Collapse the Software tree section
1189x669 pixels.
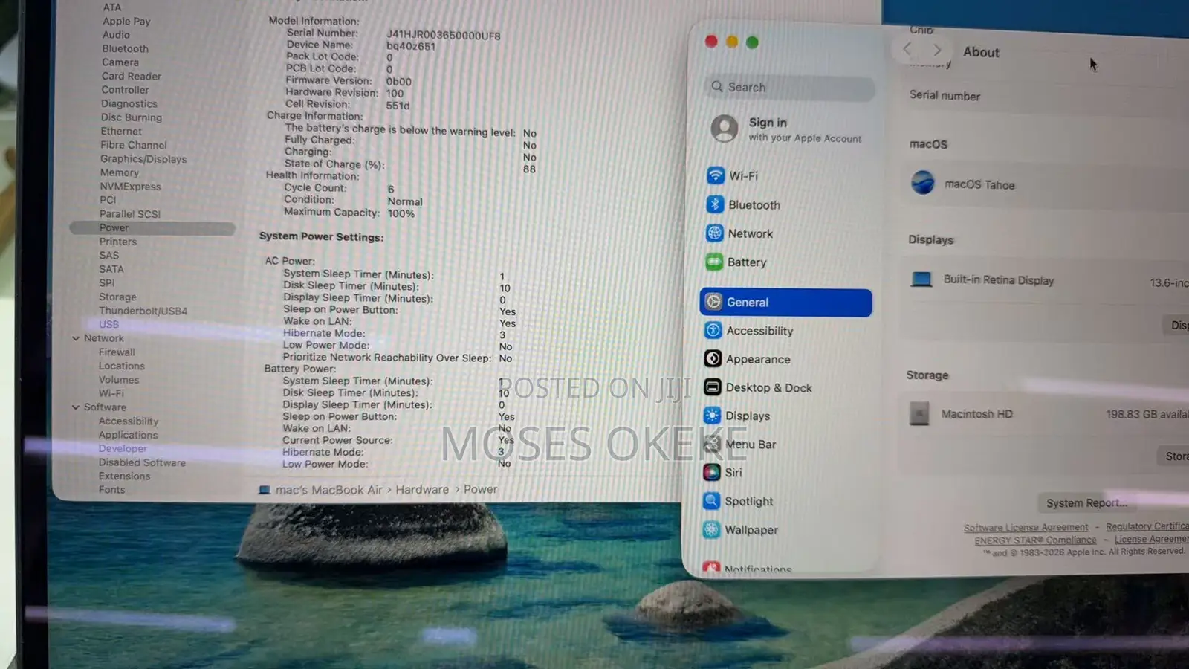point(76,407)
